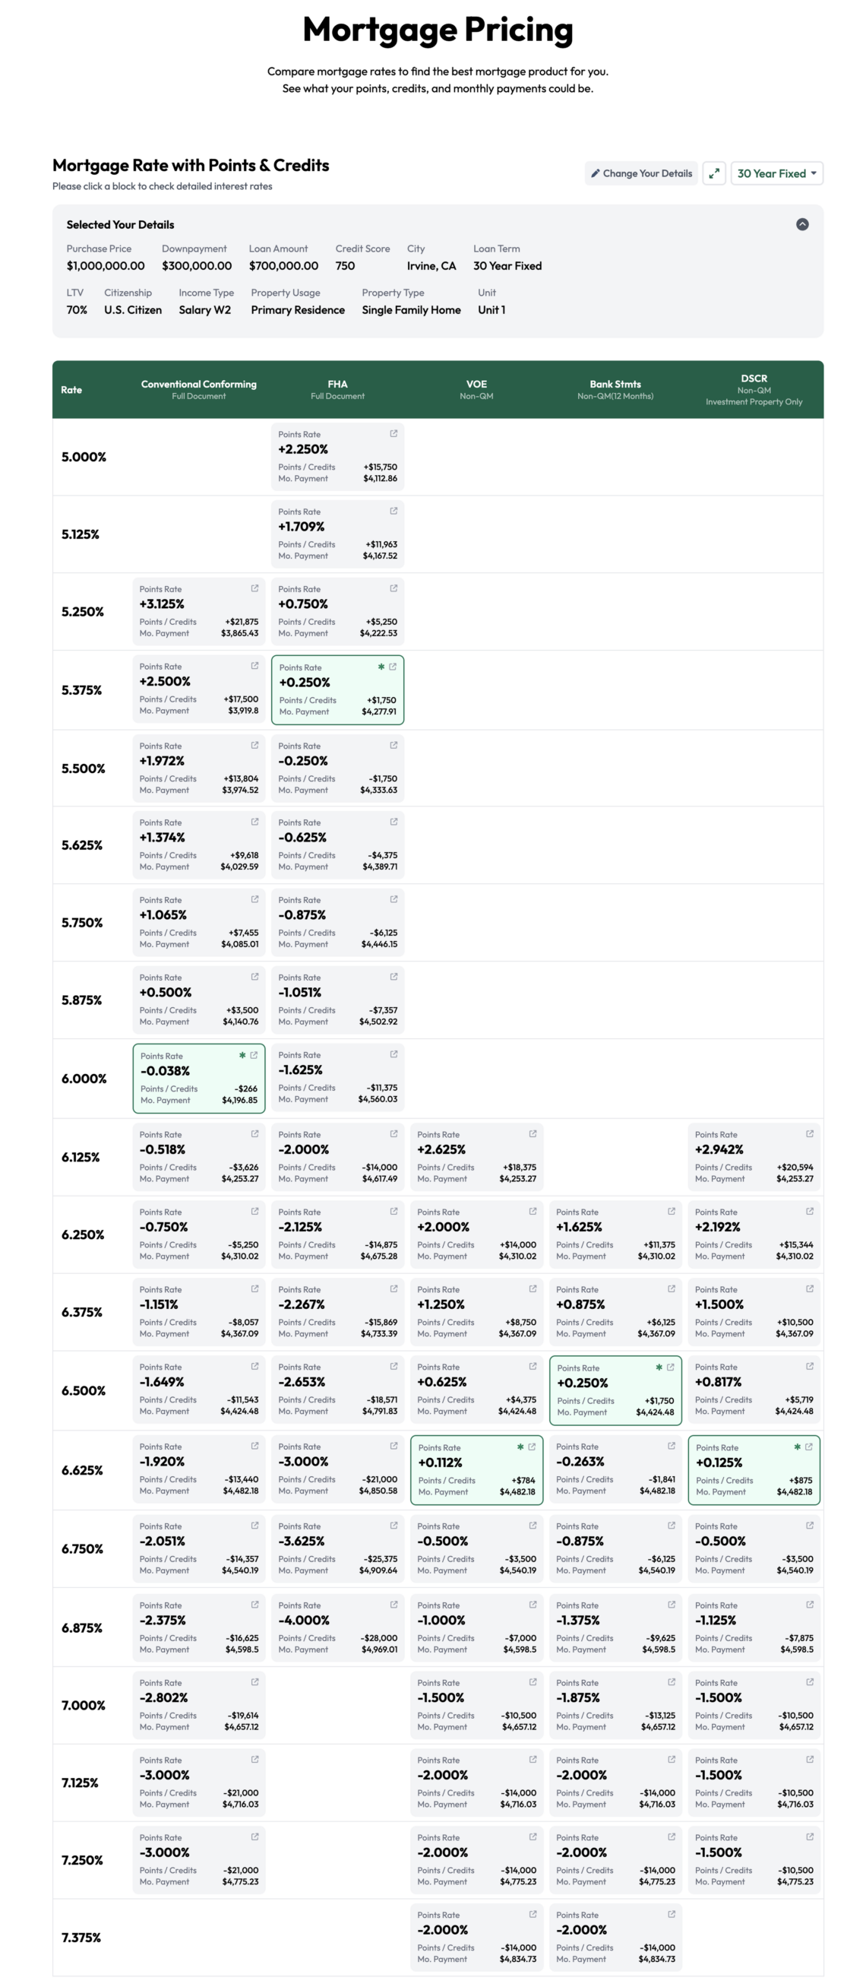Click external link icon on Bank Stmts 6.500% block
The height and width of the screenshot is (1987, 866).
point(670,1367)
